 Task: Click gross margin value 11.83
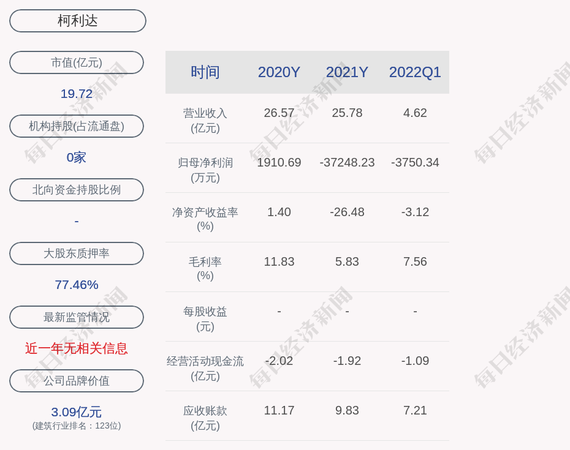pyautogui.click(x=279, y=261)
